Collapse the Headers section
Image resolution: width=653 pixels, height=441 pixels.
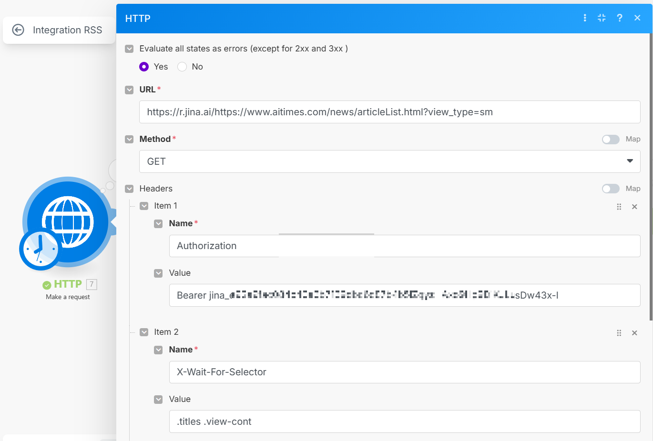129,189
